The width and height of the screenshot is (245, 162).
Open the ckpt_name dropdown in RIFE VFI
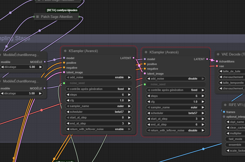235,122
